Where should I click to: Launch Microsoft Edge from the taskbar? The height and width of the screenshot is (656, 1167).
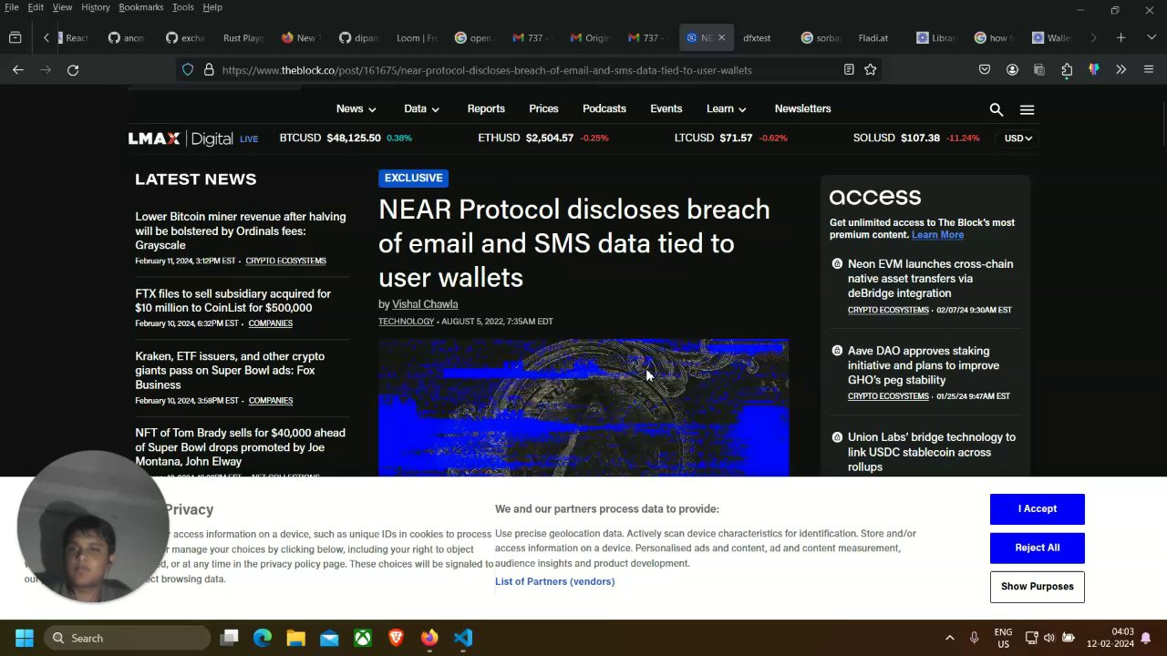click(x=263, y=638)
